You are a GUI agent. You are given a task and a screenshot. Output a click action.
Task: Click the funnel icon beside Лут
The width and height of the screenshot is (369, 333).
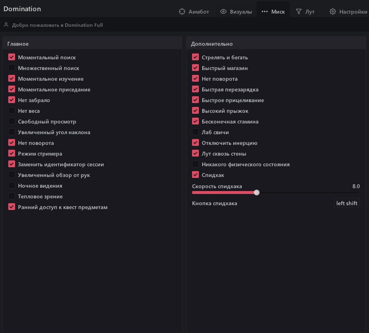point(299,12)
